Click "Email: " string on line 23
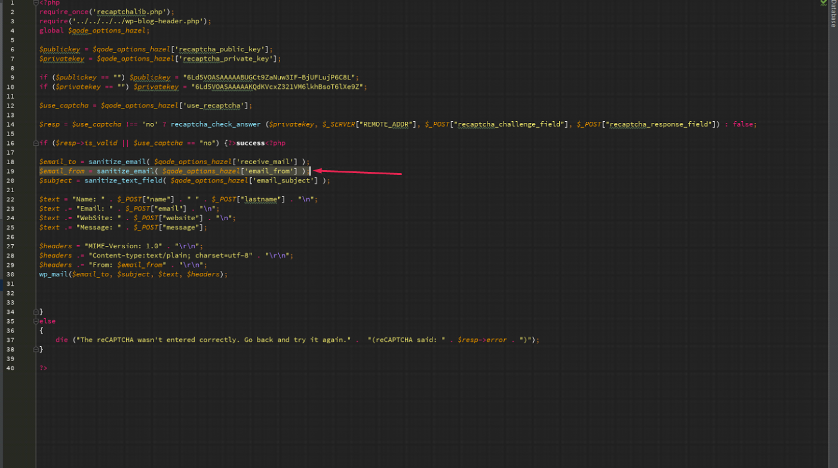Image resolution: width=838 pixels, height=468 pixels. 94,208
